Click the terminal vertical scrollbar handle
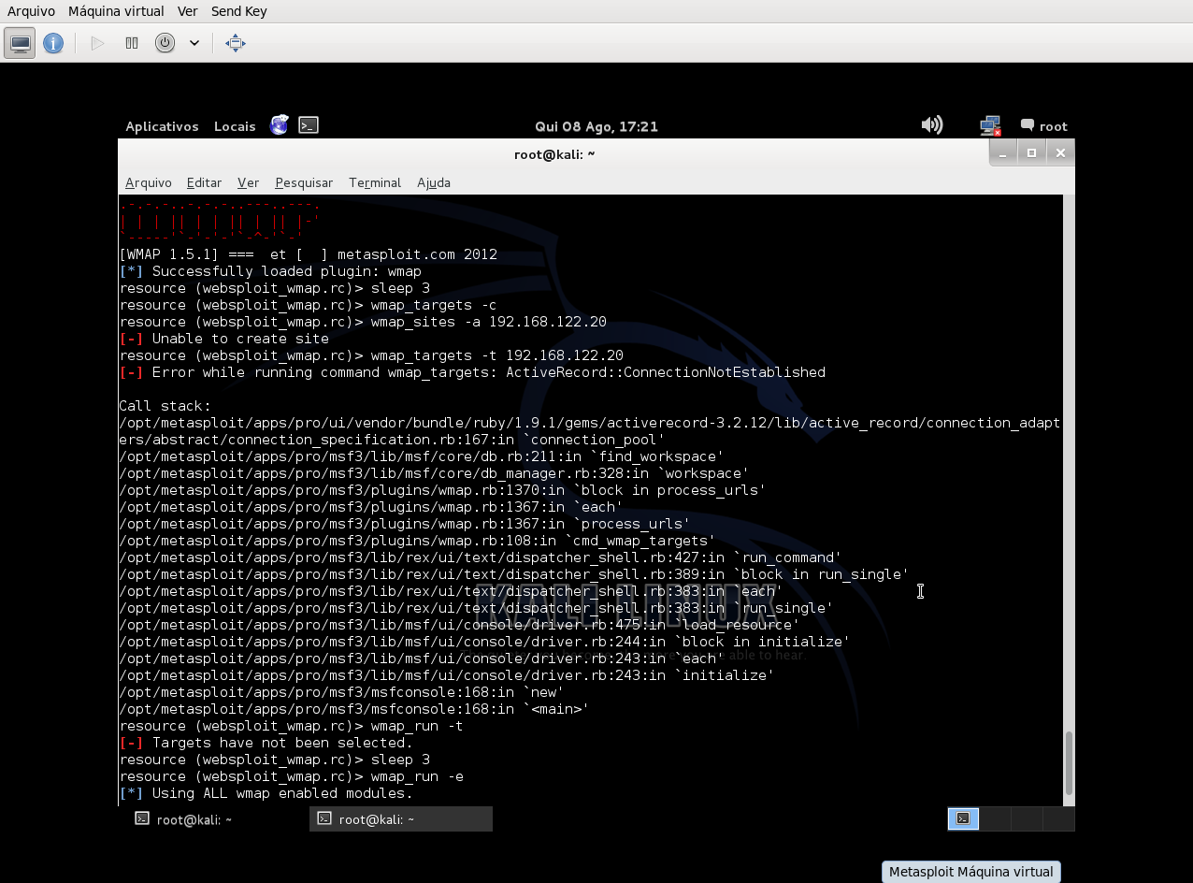This screenshot has height=883, width=1193. pos(1070,762)
